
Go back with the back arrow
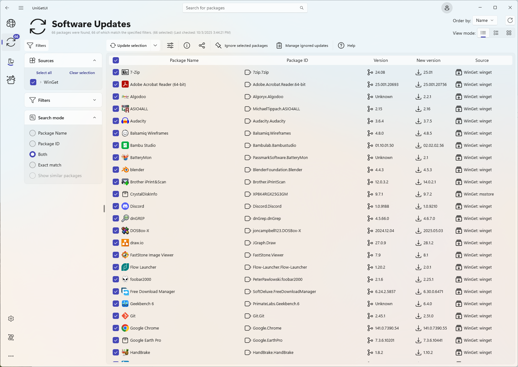pyautogui.click(x=7, y=8)
